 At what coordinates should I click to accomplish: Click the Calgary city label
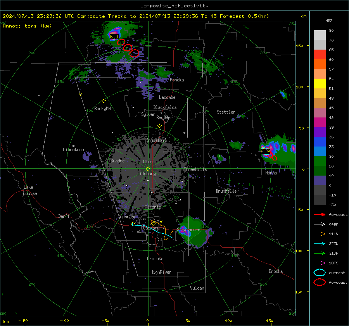coord(151,228)
